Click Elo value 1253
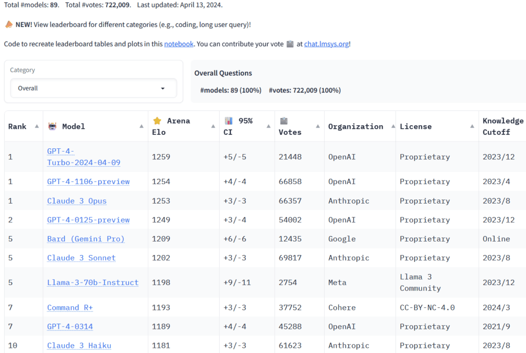Viewport: 526px width, 353px height. [x=161, y=201]
